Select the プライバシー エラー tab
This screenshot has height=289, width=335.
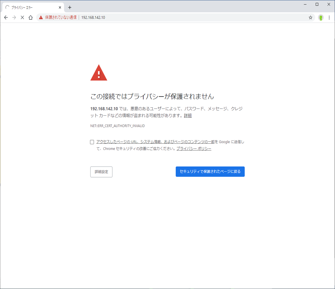(x=33, y=8)
